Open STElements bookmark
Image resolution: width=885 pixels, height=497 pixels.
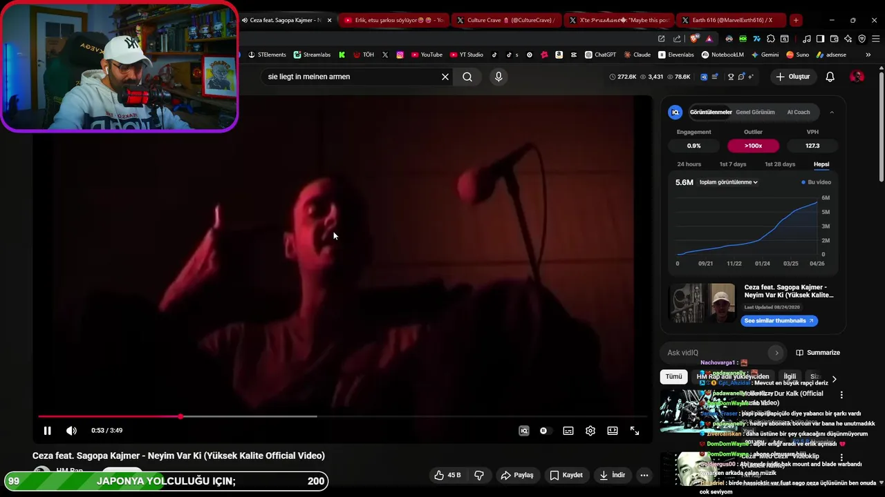coord(267,55)
